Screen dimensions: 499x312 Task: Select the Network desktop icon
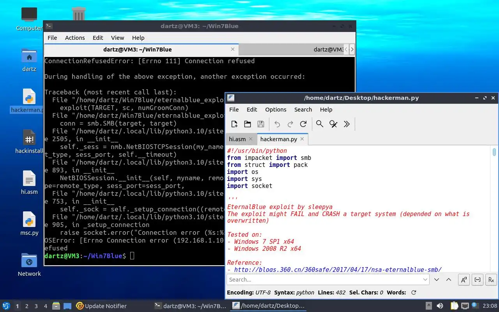tap(29, 265)
